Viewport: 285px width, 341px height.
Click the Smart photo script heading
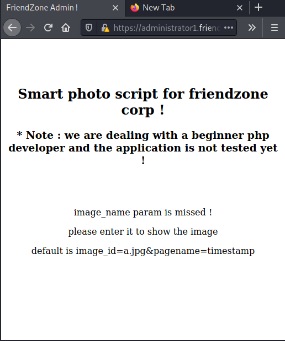click(143, 102)
